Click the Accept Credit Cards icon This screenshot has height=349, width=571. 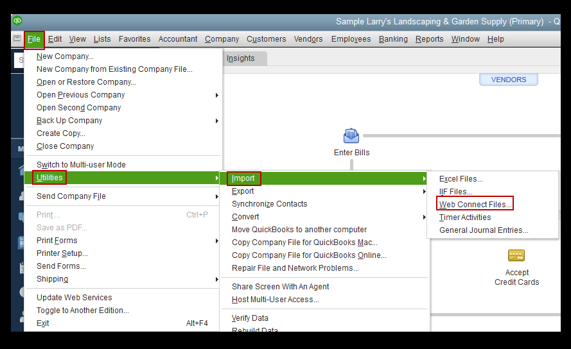pyautogui.click(x=516, y=255)
